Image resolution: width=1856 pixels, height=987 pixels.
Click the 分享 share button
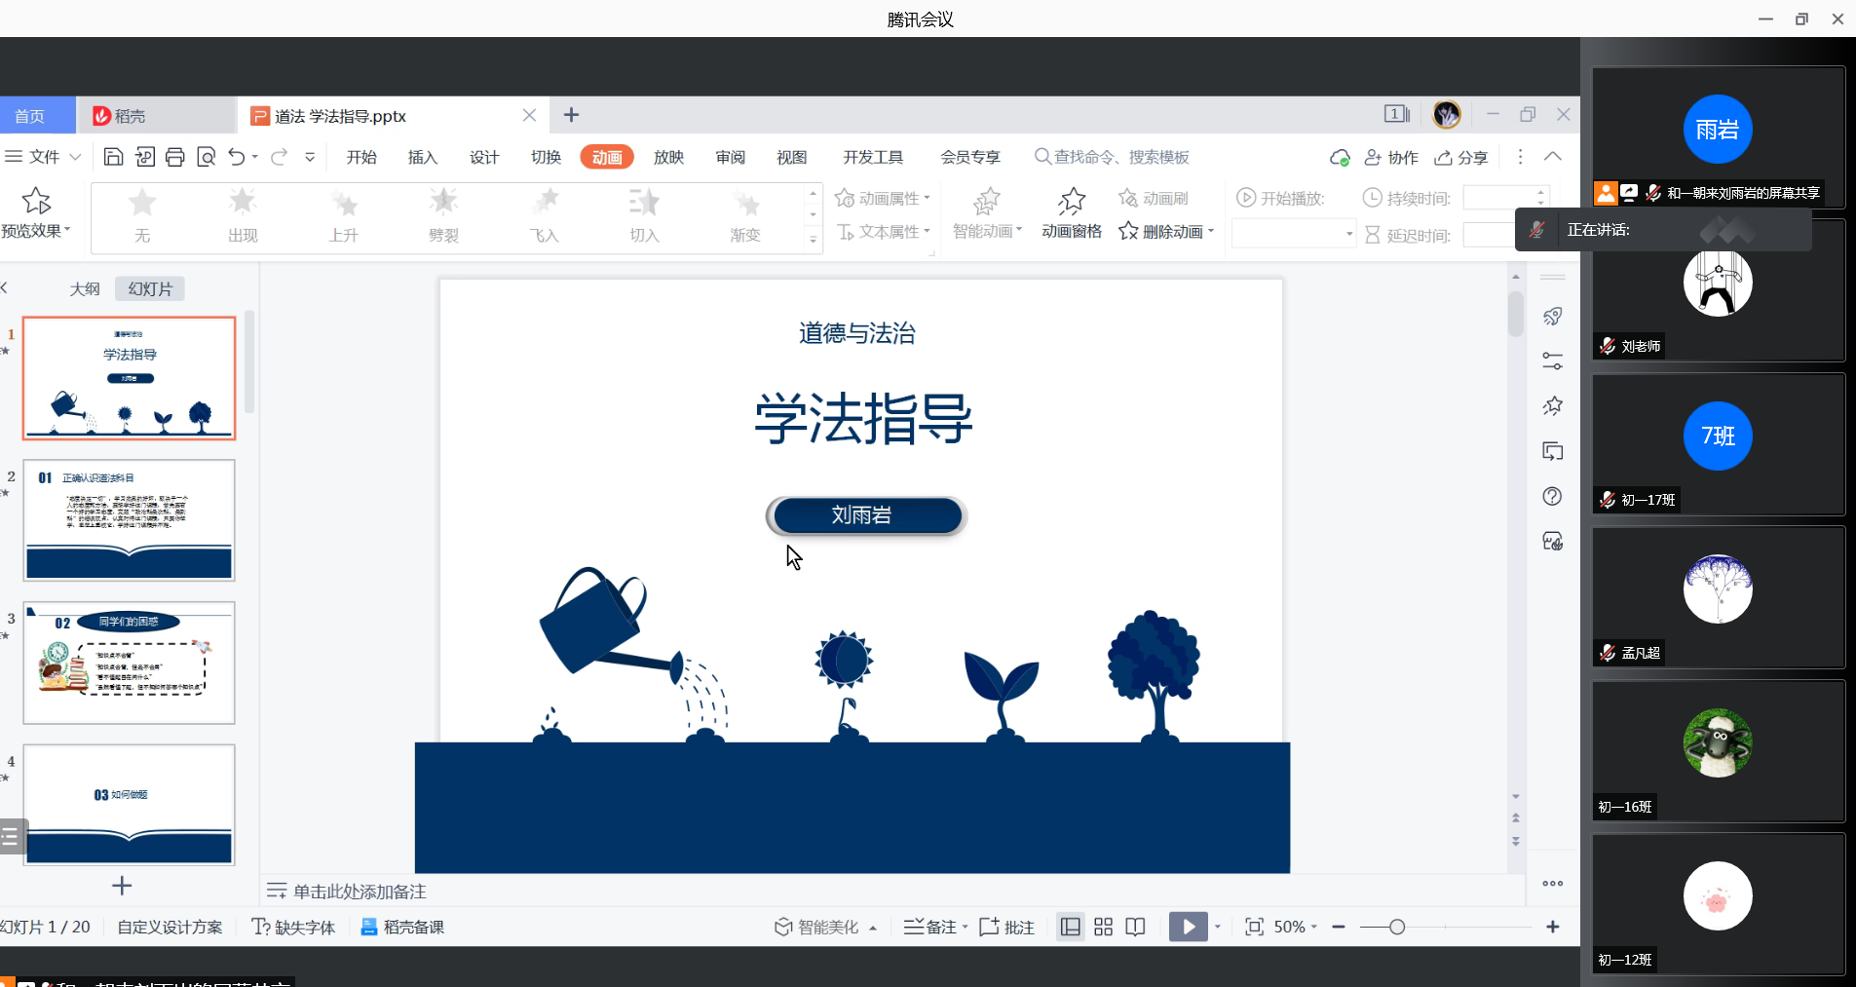point(1461,157)
